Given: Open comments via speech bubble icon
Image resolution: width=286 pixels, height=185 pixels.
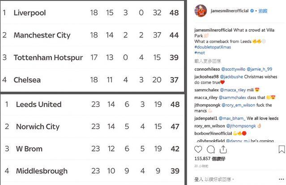Looking at the screenshot, I should [211, 149].
